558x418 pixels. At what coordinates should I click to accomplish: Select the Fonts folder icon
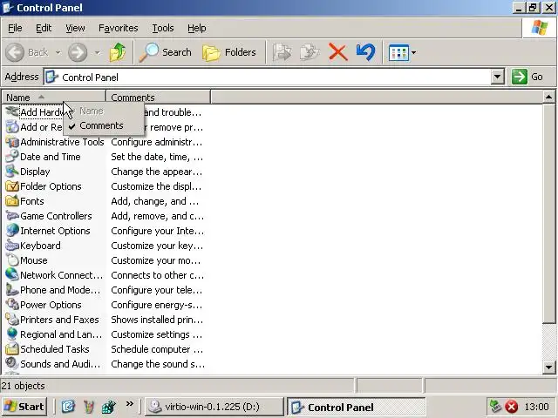click(11, 201)
